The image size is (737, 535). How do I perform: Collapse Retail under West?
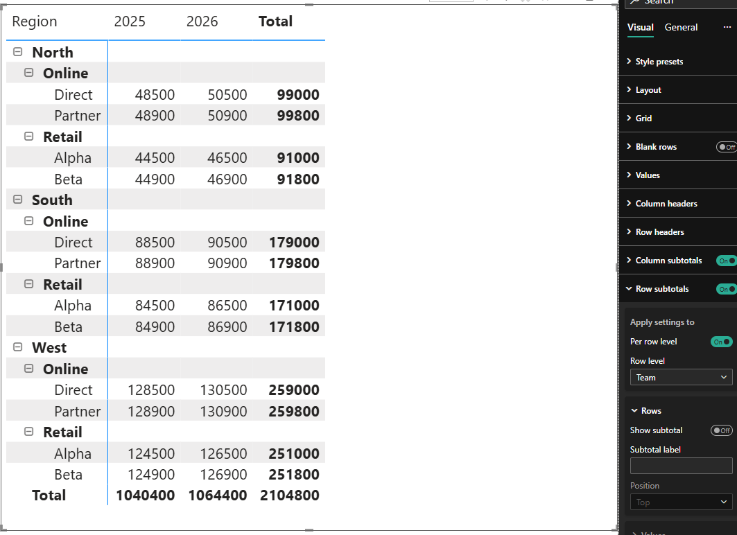click(x=28, y=432)
